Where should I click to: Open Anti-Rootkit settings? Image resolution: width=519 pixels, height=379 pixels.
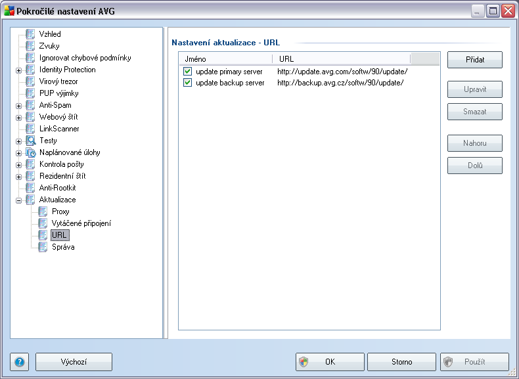click(58, 188)
